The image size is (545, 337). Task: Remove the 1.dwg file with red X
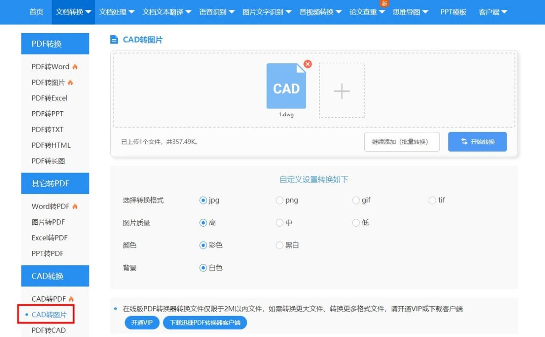point(307,64)
